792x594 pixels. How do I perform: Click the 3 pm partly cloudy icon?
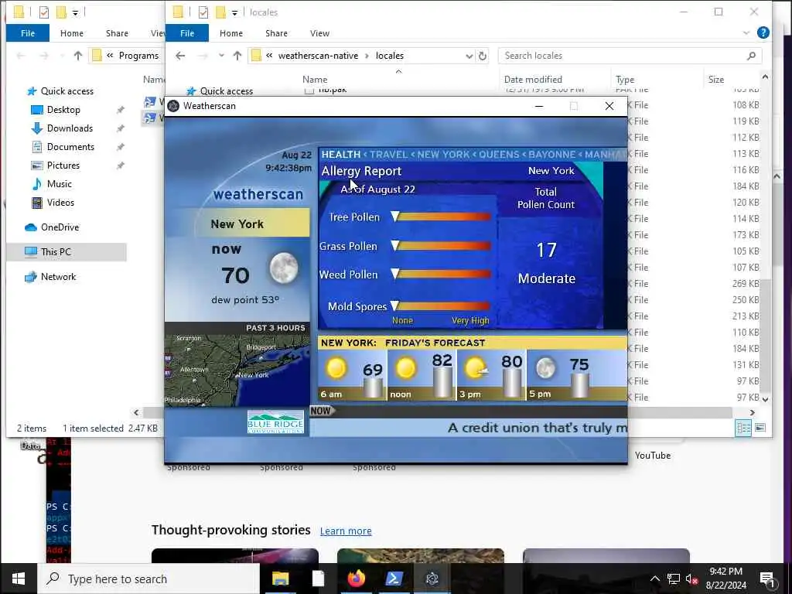pyautogui.click(x=476, y=368)
